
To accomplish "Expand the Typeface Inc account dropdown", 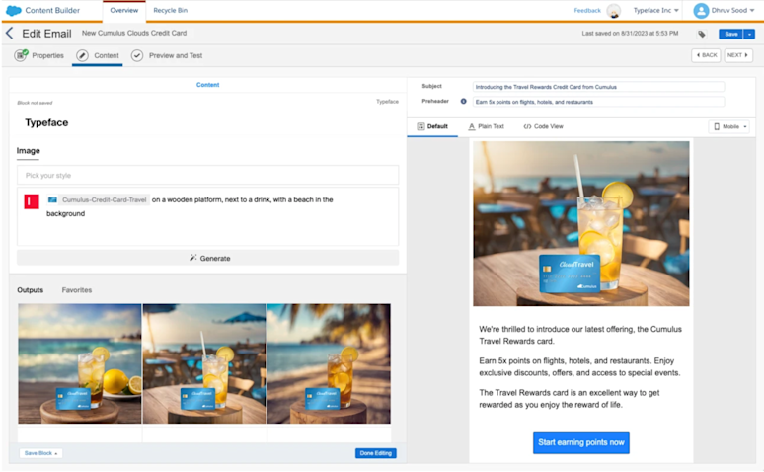I will pyautogui.click(x=655, y=10).
